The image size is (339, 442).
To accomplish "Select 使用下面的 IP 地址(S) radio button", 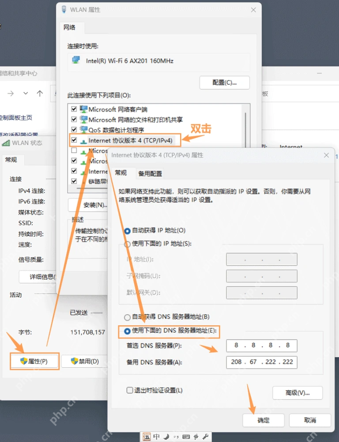I will pos(127,244).
